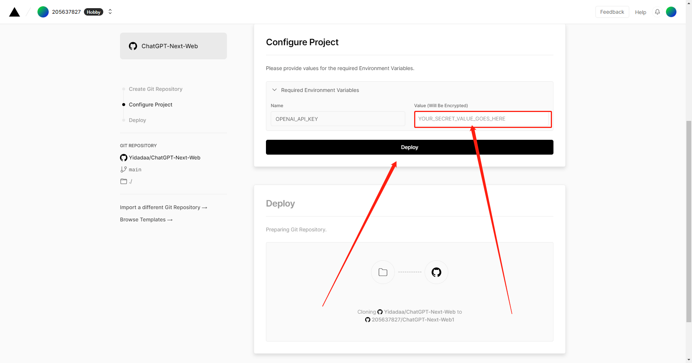Screen dimensions: 692x363
Task: Click the folder icon in cloning diagram
Action: click(383, 272)
